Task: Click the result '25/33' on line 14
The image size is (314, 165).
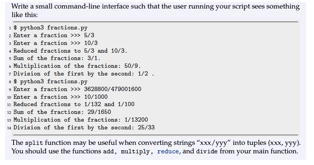Action: tap(146, 127)
